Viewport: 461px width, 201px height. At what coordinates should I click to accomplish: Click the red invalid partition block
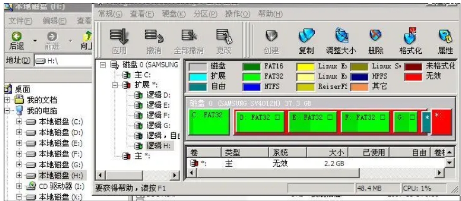[442, 122]
